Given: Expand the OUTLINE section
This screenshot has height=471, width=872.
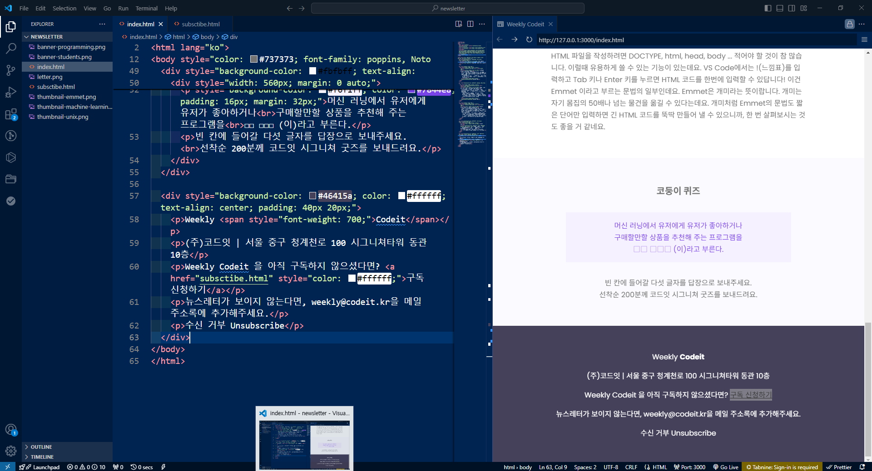Looking at the screenshot, I should (x=67, y=447).
